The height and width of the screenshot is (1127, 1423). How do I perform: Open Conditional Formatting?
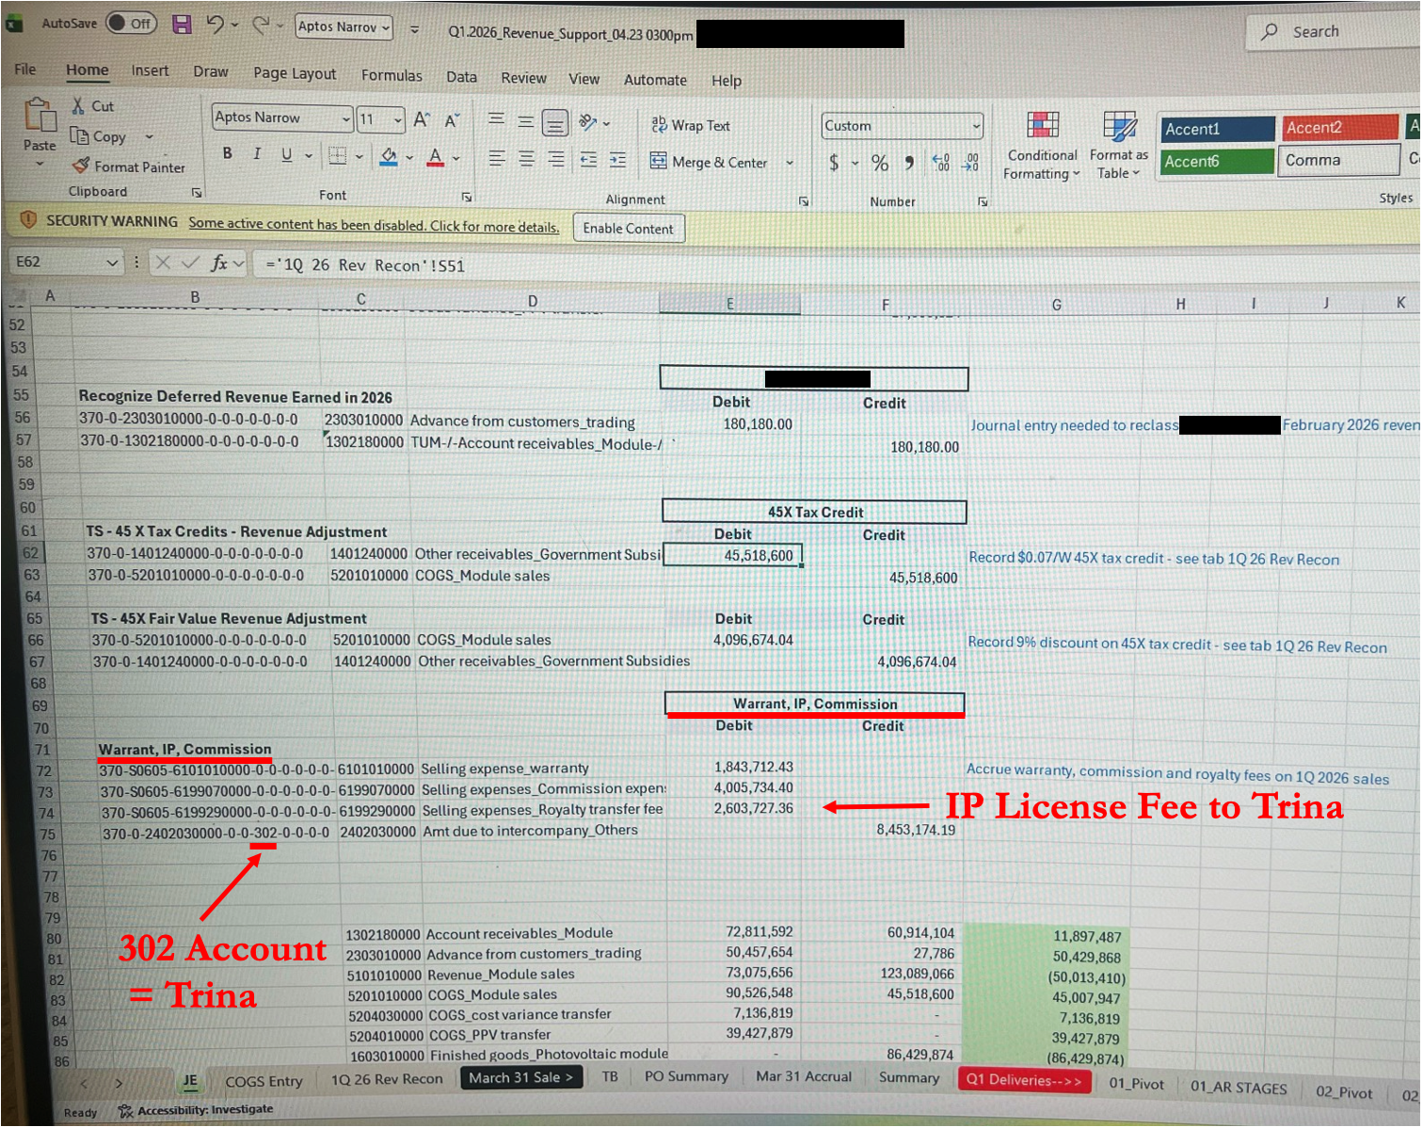coord(1042,146)
